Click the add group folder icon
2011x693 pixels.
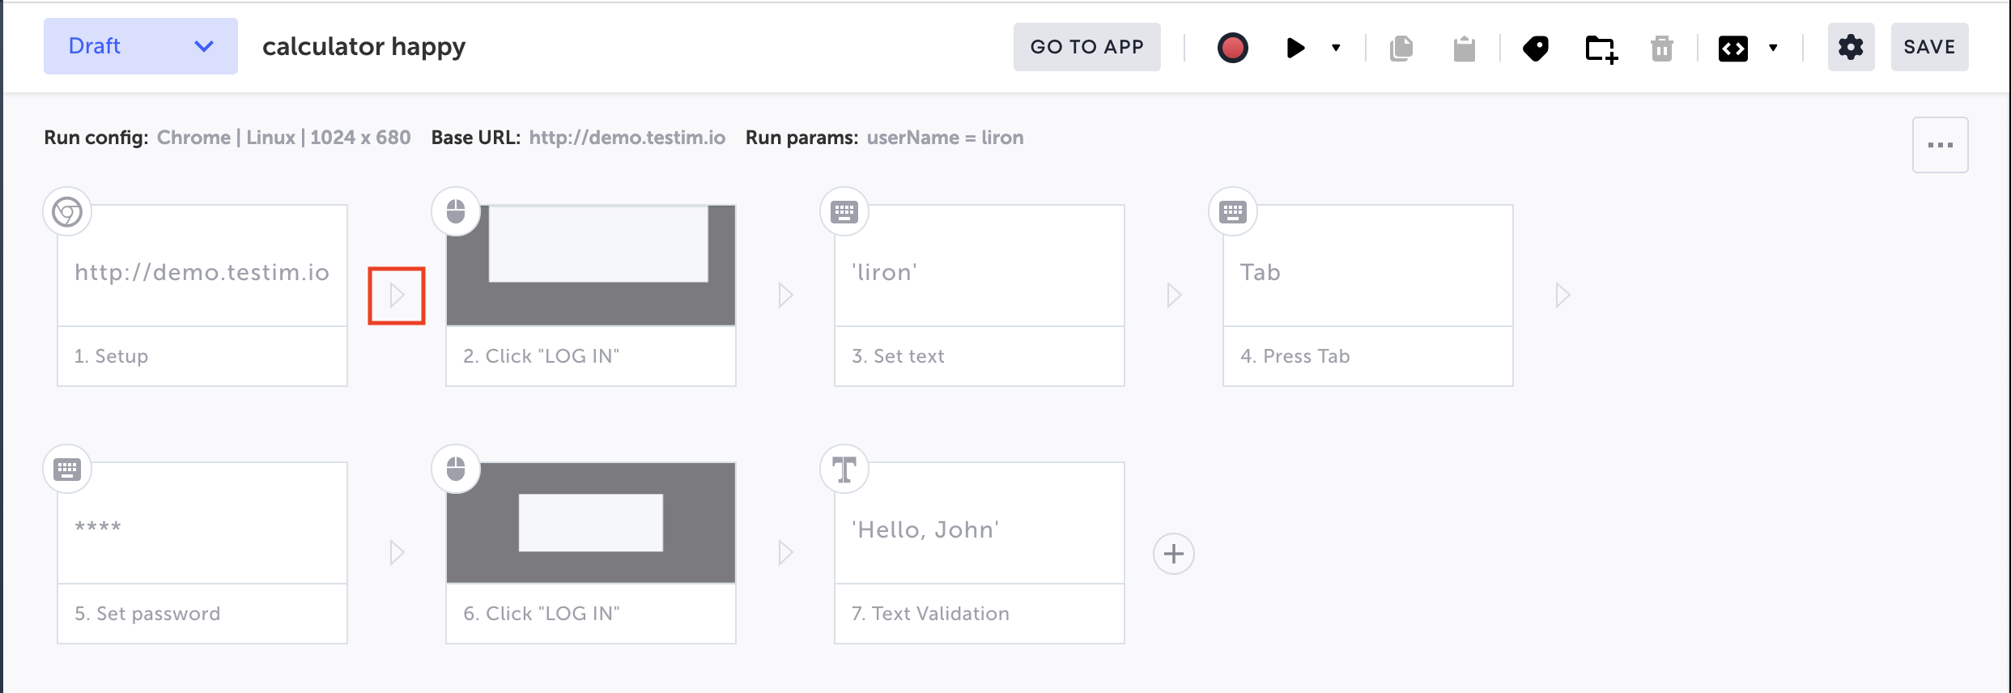tap(1601, 49)
